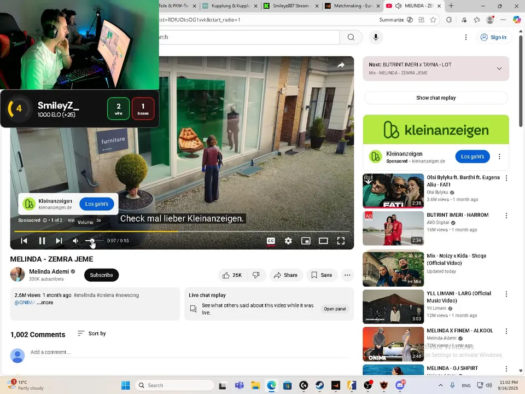Show chat replay in the sidebar

coord(436,98)
